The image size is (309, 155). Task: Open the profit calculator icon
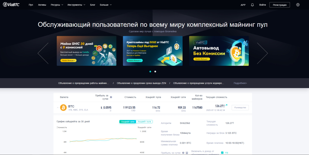(187, 153)
